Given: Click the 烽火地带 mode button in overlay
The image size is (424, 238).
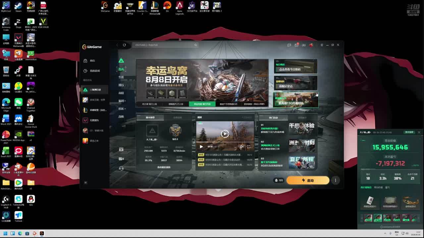Looking at the screenshot, I should (409, 132).
